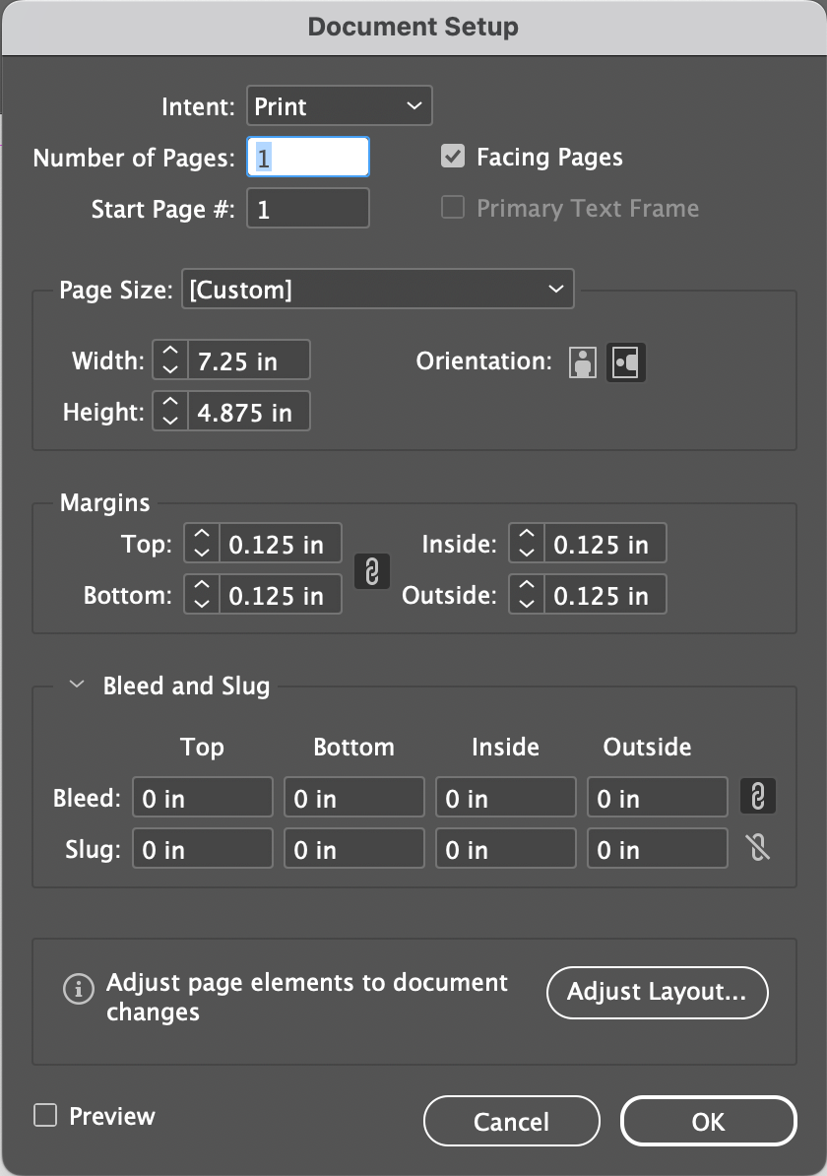The image size is (827, 1176).
Task: Click Slug Outside field
Action: click(657, 847)
